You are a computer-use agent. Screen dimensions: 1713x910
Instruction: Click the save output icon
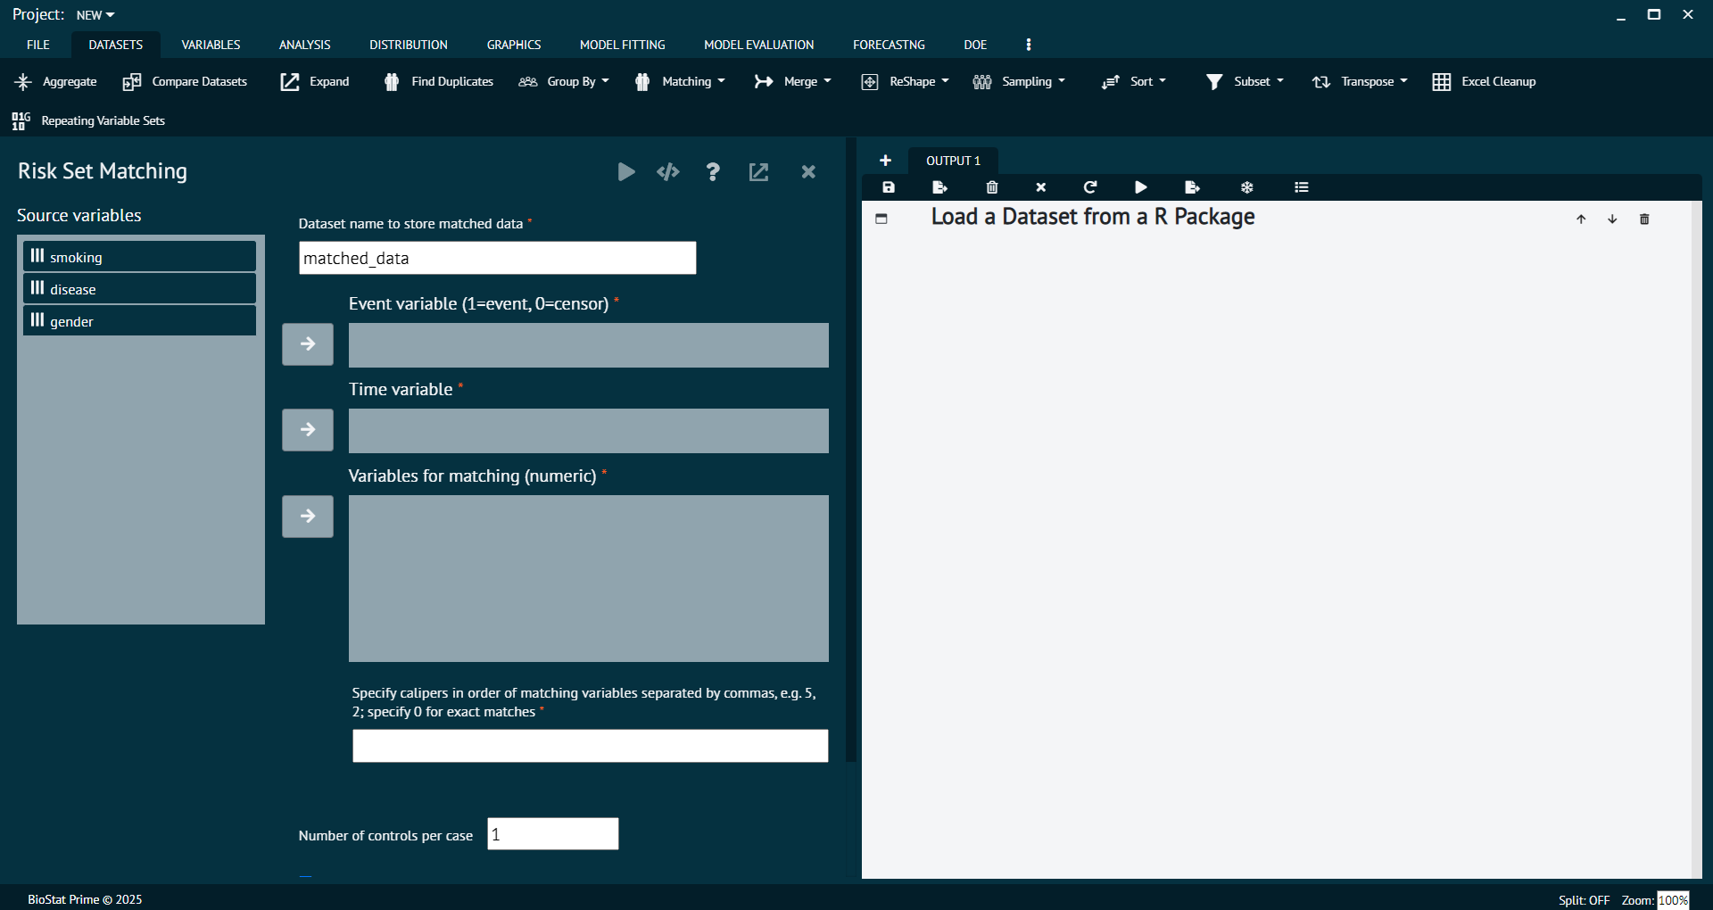tap(889, 187)
